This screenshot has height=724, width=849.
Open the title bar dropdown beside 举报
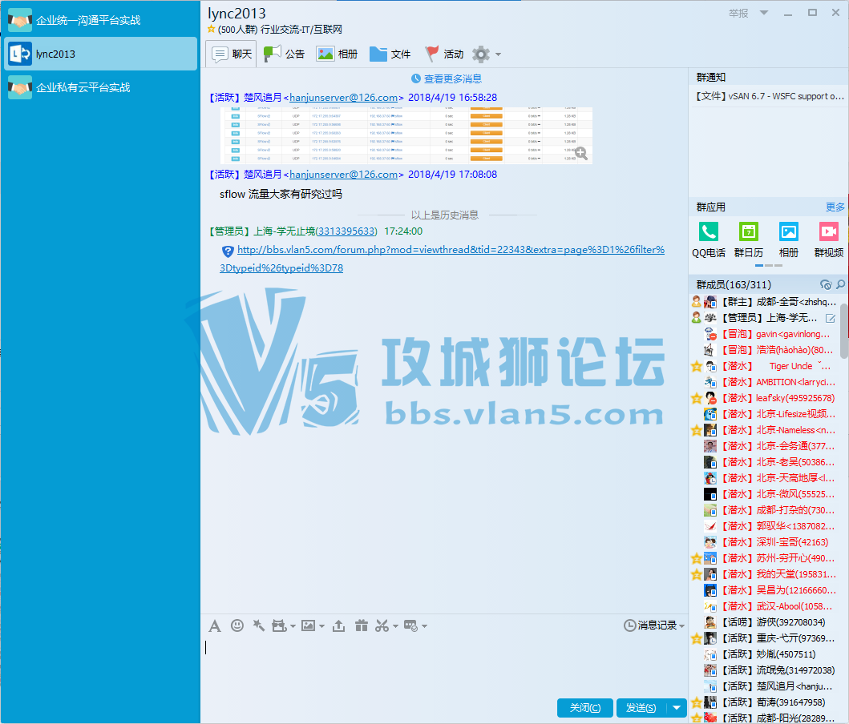point(764,13)
